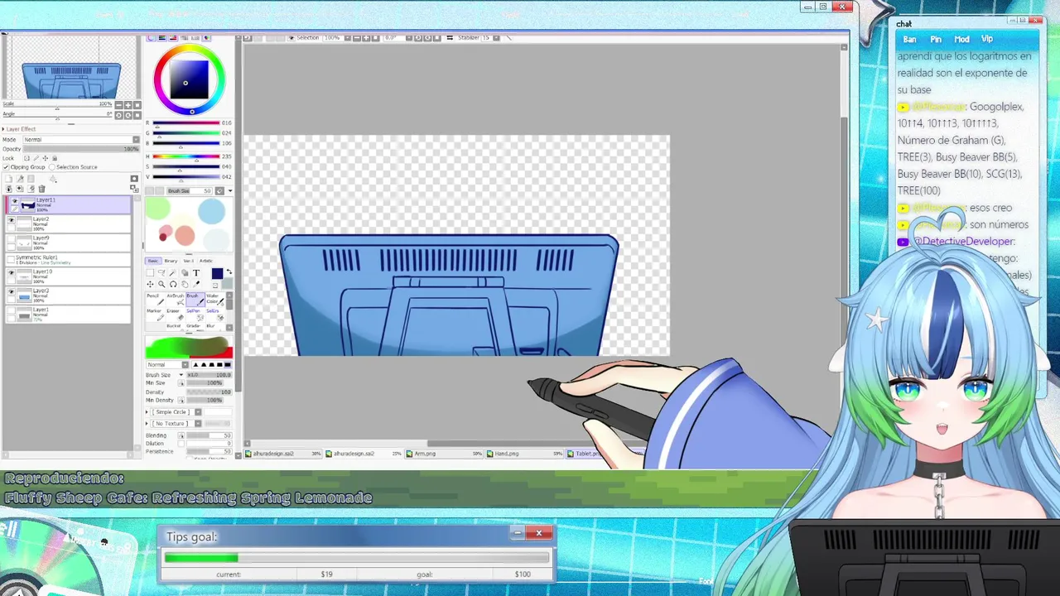Click the chat Mod button
The image size is (1060, 596).
[x=961, y=39]
